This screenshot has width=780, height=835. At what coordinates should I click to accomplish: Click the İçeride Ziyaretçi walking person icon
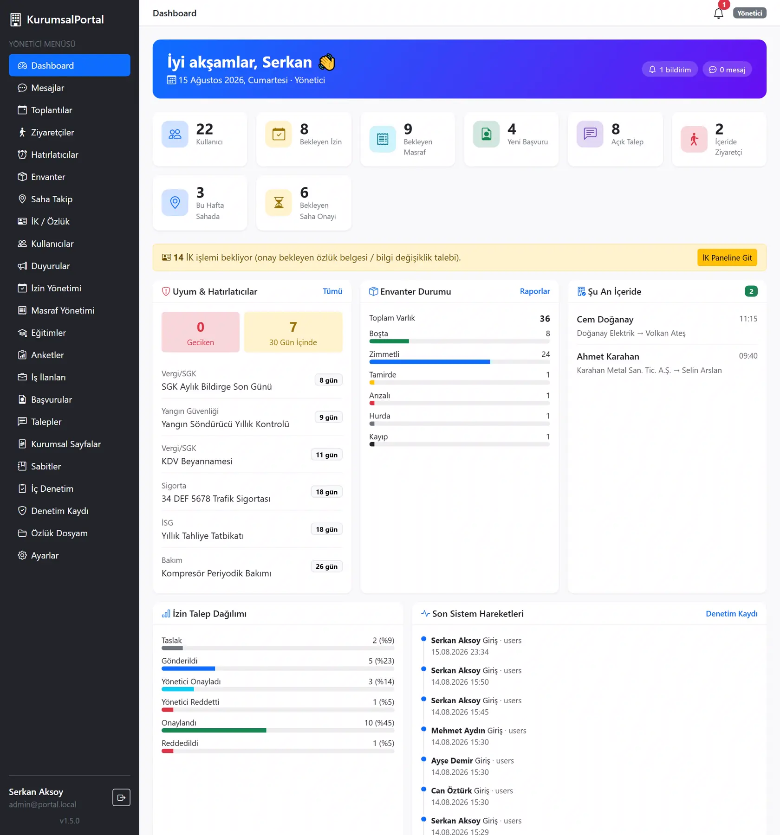694,139
